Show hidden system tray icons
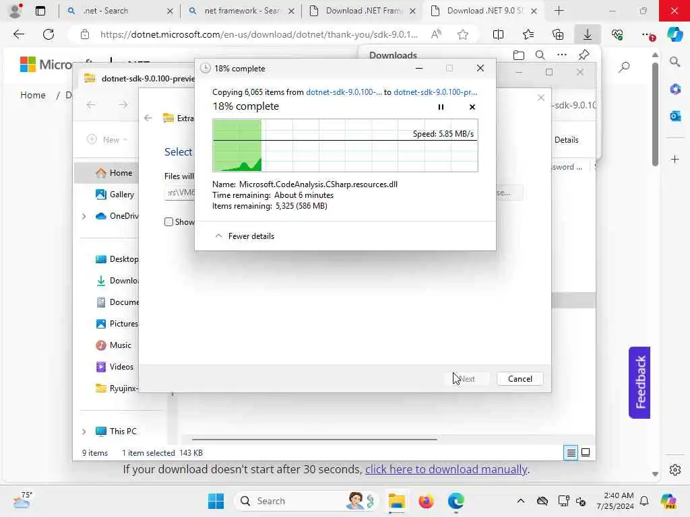 (521, 501)
